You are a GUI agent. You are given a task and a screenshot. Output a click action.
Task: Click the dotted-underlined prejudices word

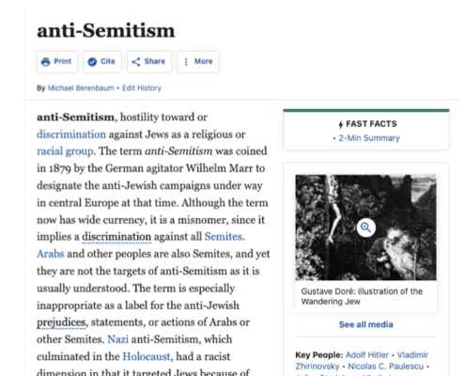[x=61, y=322]
